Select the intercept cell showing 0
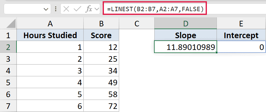The height and width of the screenshot is (112, 266). pos(241,47)
